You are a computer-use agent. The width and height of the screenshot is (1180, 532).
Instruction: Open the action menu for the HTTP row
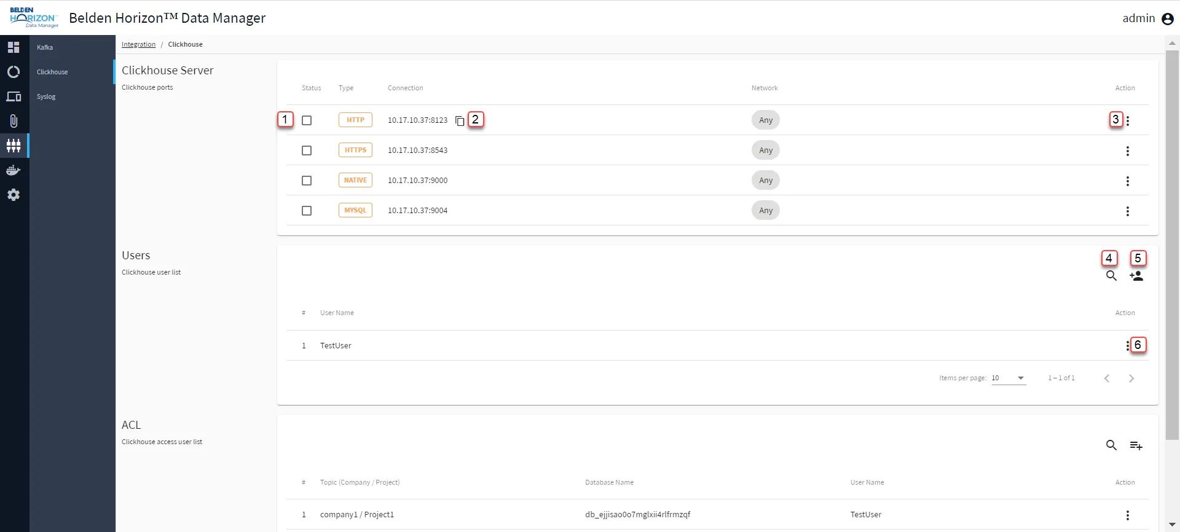coord(1128,121)
